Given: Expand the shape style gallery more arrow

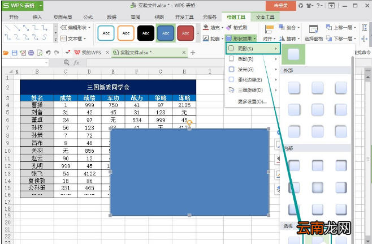Looking at the screenshot, I should [x=198, y=33].
